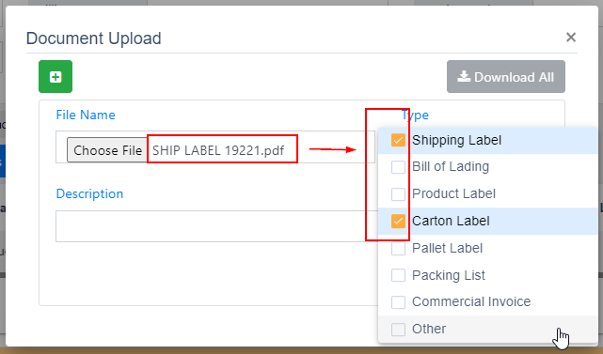Click the Description label

click(x=89, y=193)
